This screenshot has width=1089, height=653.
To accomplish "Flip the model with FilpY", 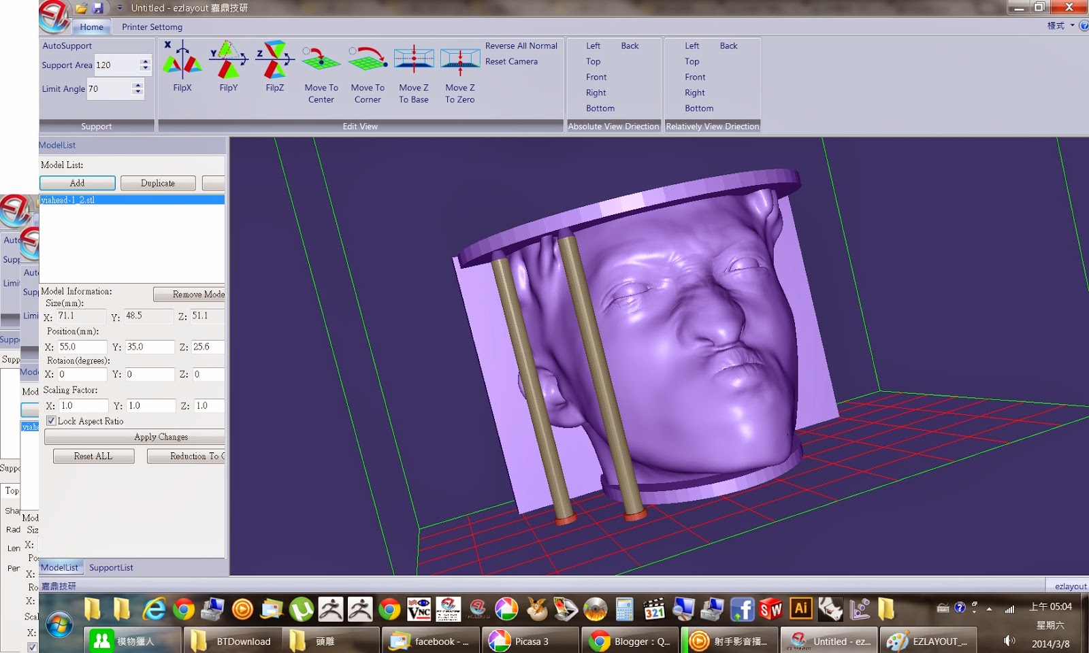I will coord(229,67).
